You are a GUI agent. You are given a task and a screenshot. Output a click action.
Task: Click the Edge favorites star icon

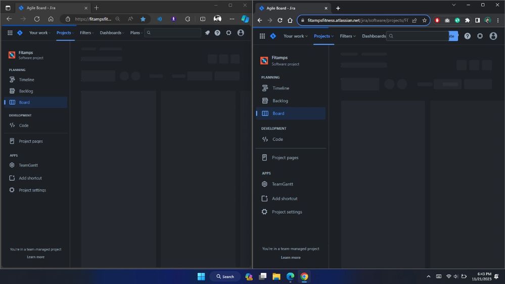[143, 19]
